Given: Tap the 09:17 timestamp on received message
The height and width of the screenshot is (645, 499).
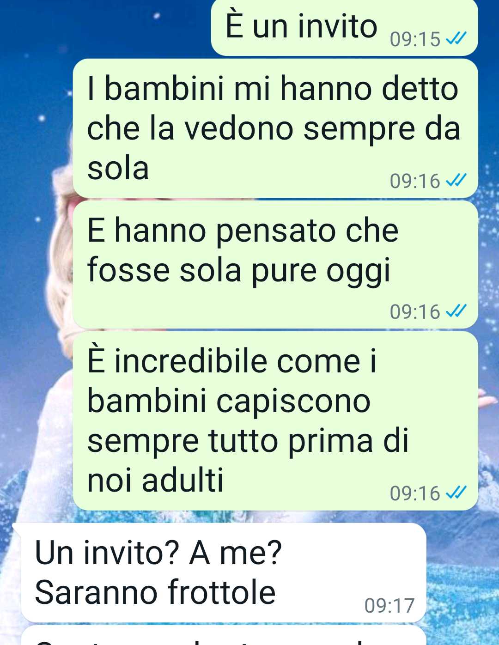Looking at the screenshot, I should 389,606.
